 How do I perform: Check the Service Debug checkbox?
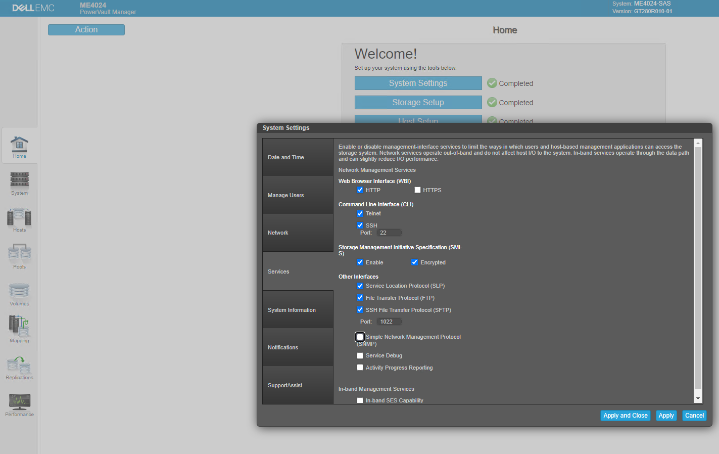pos(360,355)
